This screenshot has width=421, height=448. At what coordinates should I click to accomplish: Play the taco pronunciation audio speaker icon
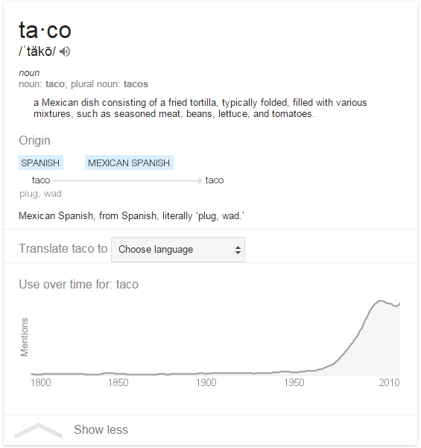(65, 51)
